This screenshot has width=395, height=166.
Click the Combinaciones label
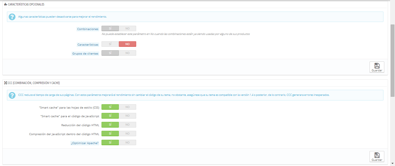pos(88,29)
